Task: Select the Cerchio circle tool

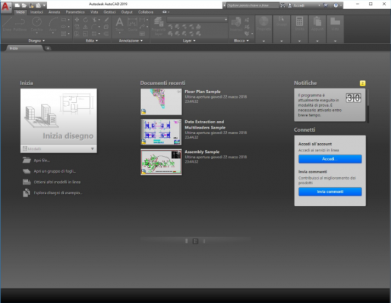Action: (x=36, y=24)
